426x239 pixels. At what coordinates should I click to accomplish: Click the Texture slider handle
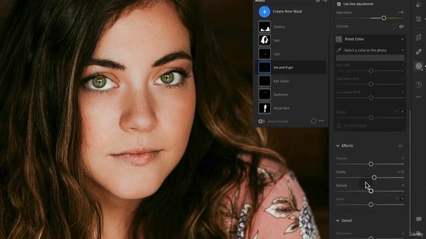pos(371,164)
